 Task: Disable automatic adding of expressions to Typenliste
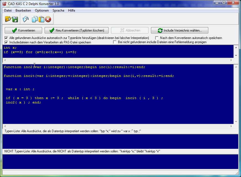pos(6,38)
